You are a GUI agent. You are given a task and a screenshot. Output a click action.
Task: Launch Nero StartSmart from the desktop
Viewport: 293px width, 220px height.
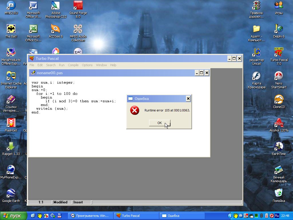279,77
